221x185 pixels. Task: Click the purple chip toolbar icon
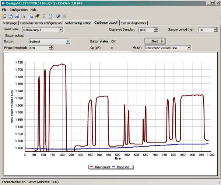coord(58,16)
